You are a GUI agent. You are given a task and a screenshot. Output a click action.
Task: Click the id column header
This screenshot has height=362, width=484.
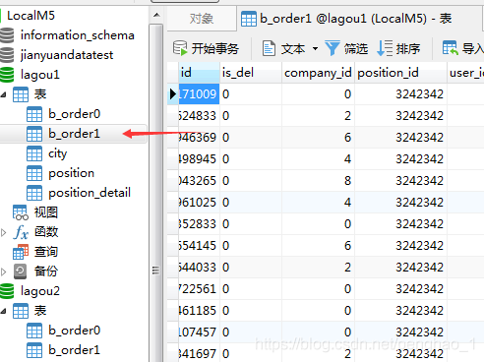click(x=199, y=73)
